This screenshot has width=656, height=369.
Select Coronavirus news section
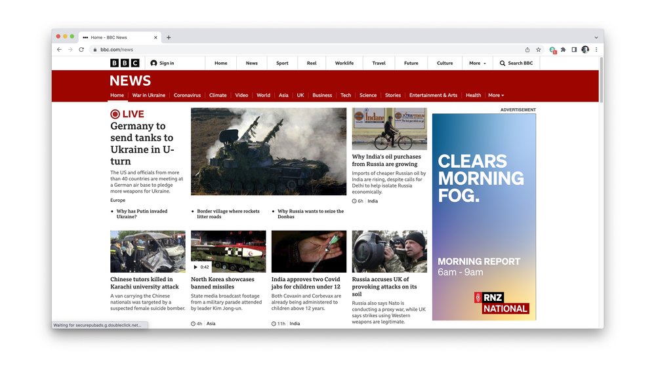point(187,95)
